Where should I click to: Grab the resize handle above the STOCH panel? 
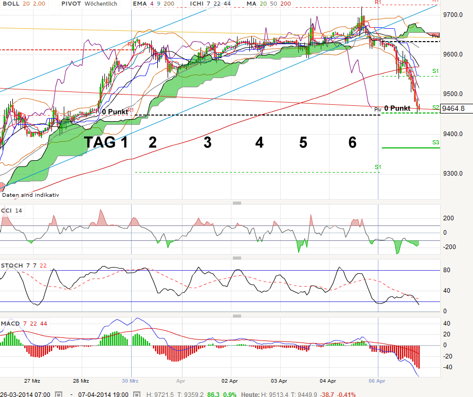(237, 258)
